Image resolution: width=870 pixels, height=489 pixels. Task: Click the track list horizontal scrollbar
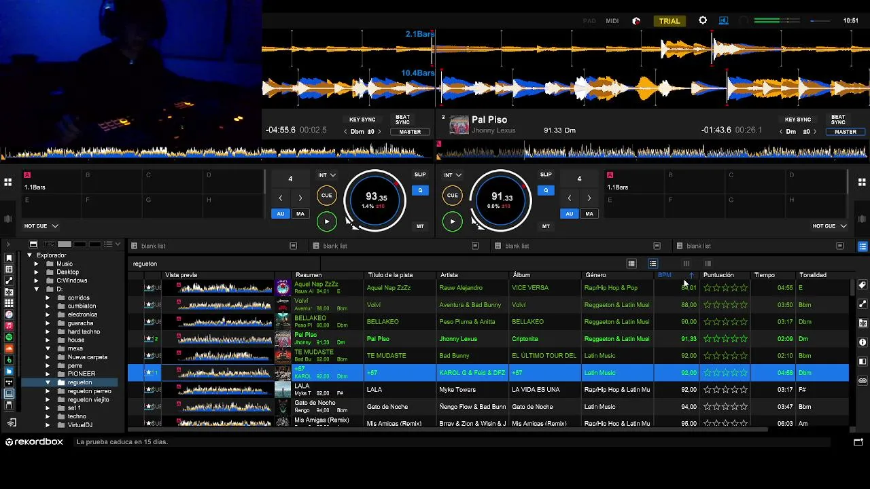click(x=447, y=429)
